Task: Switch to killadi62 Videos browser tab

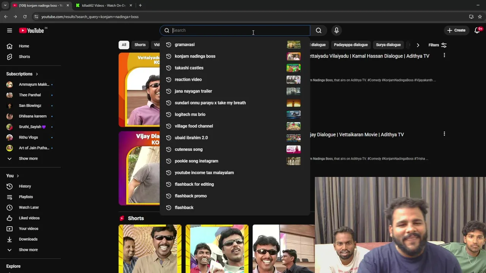Action: (x=103, y=5)
